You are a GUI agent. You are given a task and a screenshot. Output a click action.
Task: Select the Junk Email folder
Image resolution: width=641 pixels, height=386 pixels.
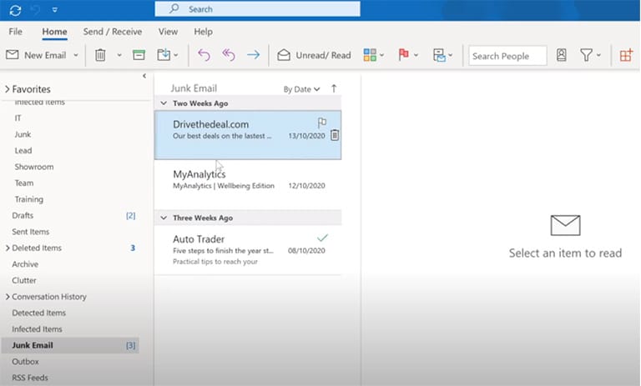pyautogui.click(x=70, y=345)
